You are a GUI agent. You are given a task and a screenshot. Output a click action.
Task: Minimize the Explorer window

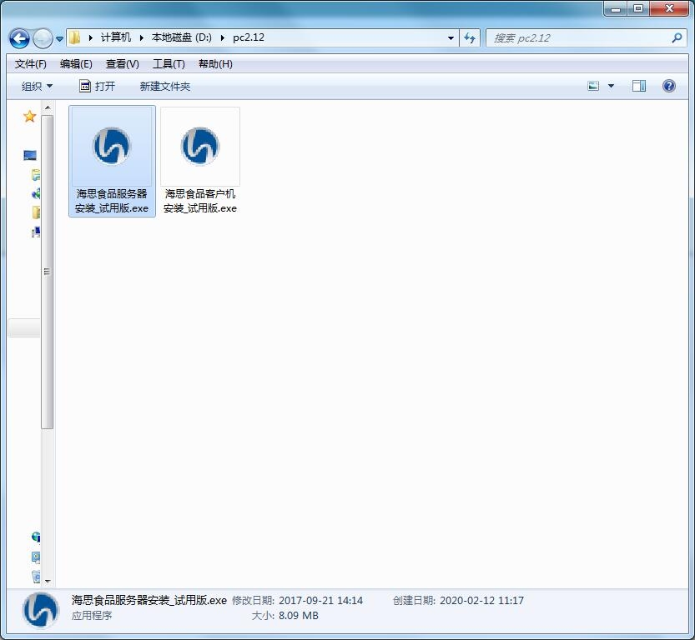coord(616,9)
